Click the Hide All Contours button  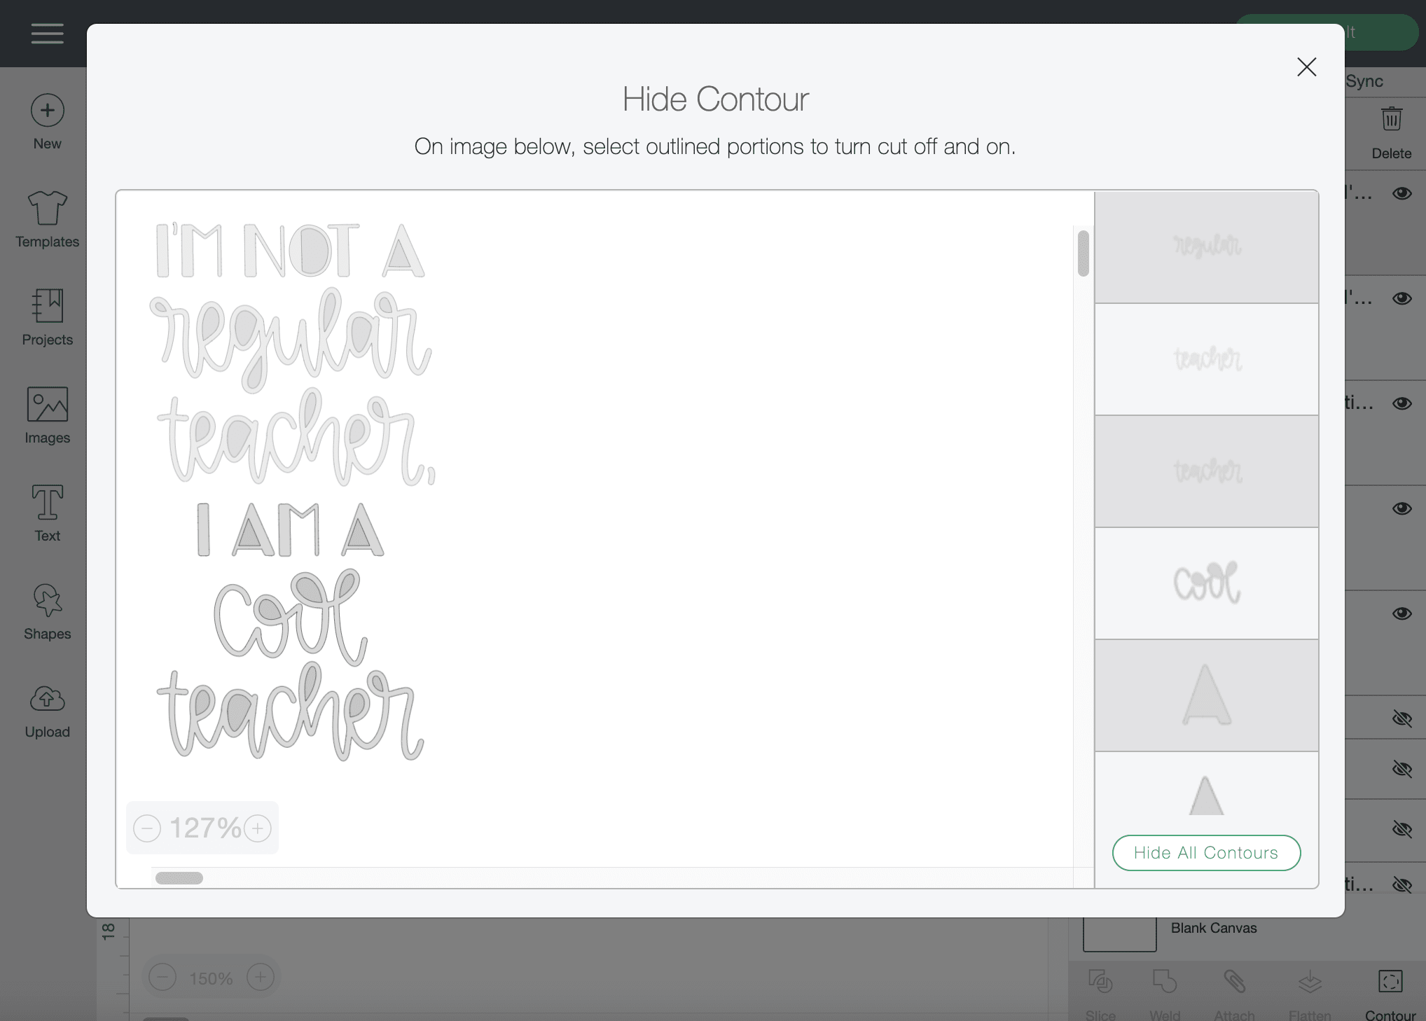(1206, 853)
